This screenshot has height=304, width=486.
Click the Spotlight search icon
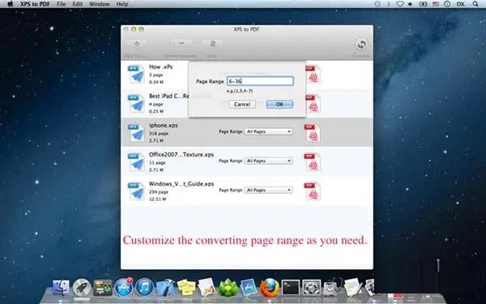point(475,4)
